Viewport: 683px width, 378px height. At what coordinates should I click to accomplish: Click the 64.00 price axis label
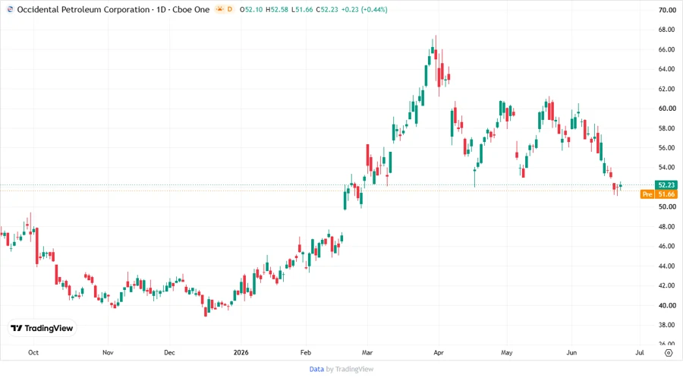(x=667, y=69)
